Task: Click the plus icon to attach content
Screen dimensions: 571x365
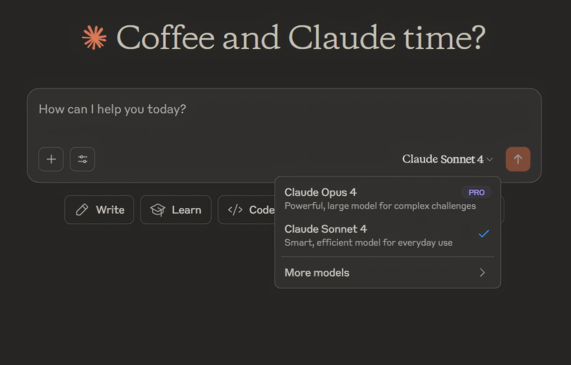Action: point(51,159)
